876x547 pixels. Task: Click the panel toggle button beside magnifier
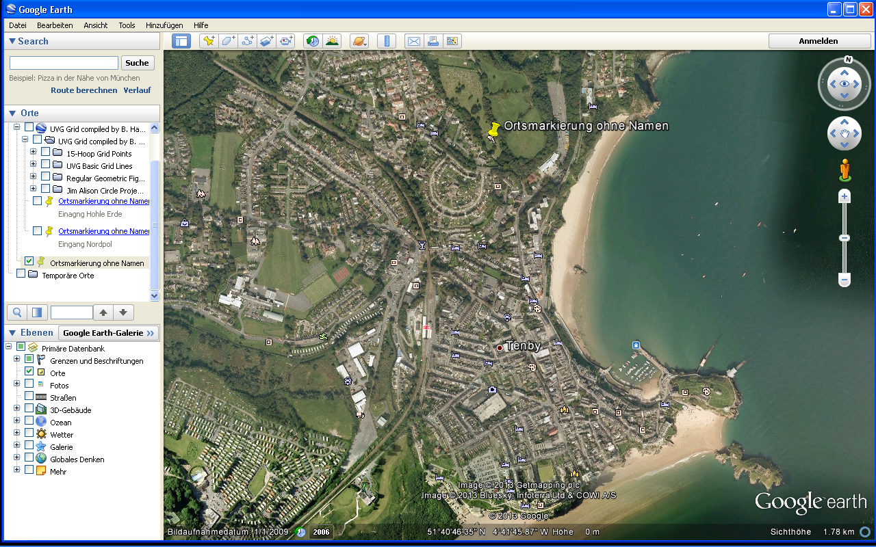pos(37,312)
